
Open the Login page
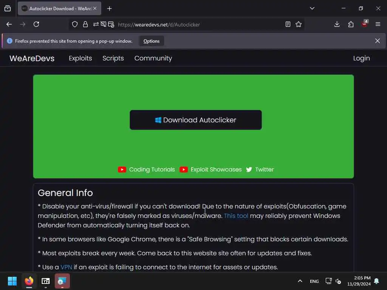pos(361,58)
